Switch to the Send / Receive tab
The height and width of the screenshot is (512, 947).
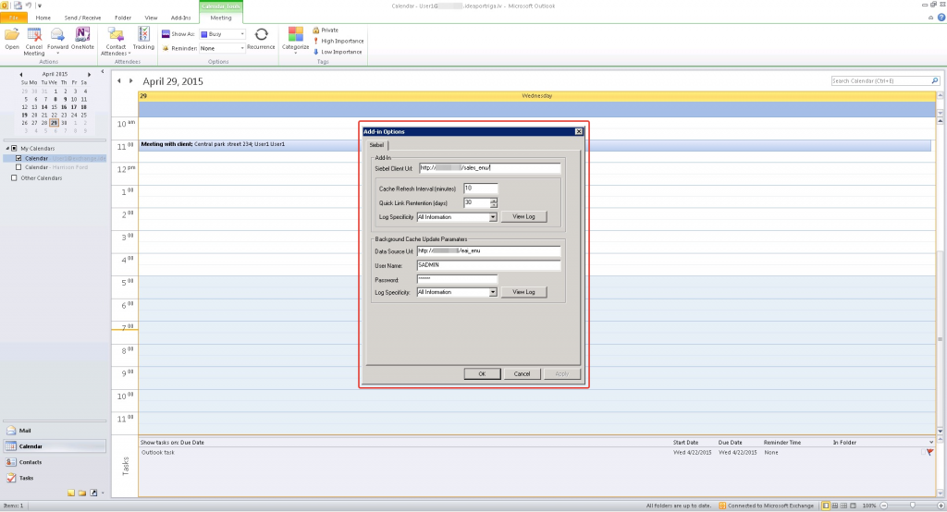(x=82, y=18)
